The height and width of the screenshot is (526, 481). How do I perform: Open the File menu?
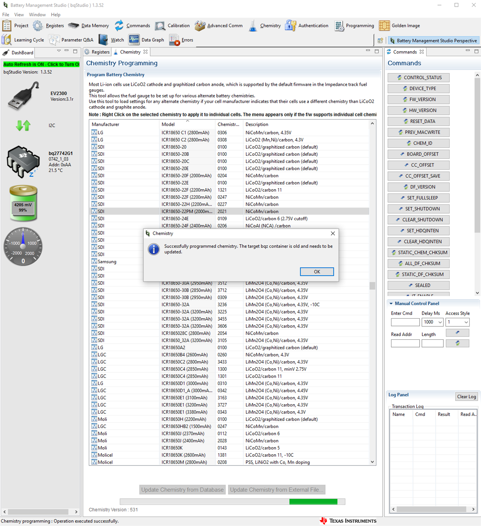tap(6, 14)
